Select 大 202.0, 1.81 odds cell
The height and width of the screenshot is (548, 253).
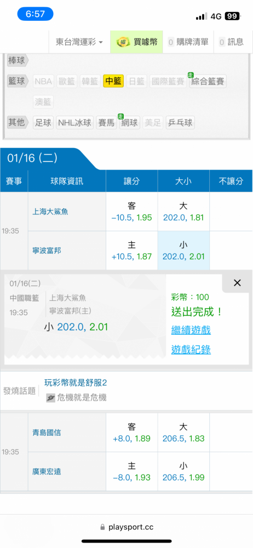pos(183,212)
